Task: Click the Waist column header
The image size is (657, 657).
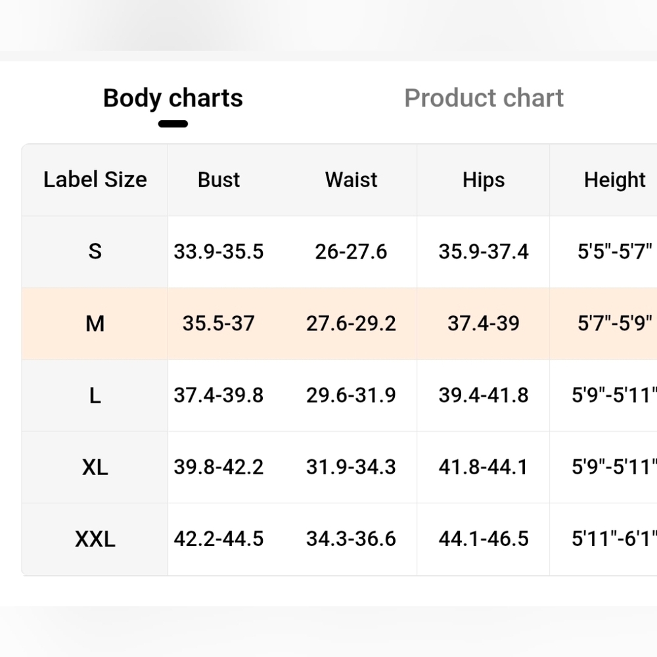Action: click(x=351, y=180)
